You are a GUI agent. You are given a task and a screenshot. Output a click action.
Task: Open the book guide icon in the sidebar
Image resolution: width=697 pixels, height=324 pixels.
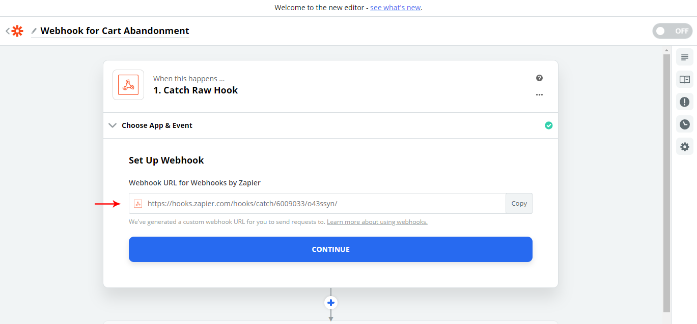(x=685, y=79)
